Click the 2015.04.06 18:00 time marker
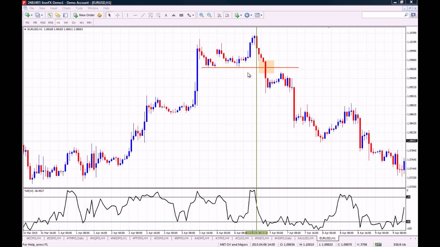440x247 pixels. click(x=256, y=233)
